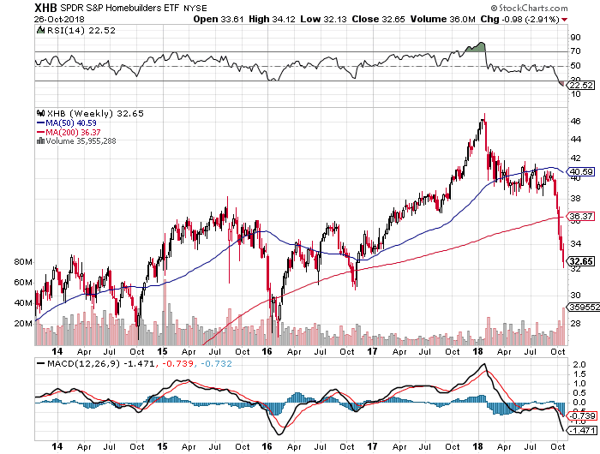Click the 90 RSI axis label
The image size is (600, 454).
pyautogui.click(x=575, y=38)
